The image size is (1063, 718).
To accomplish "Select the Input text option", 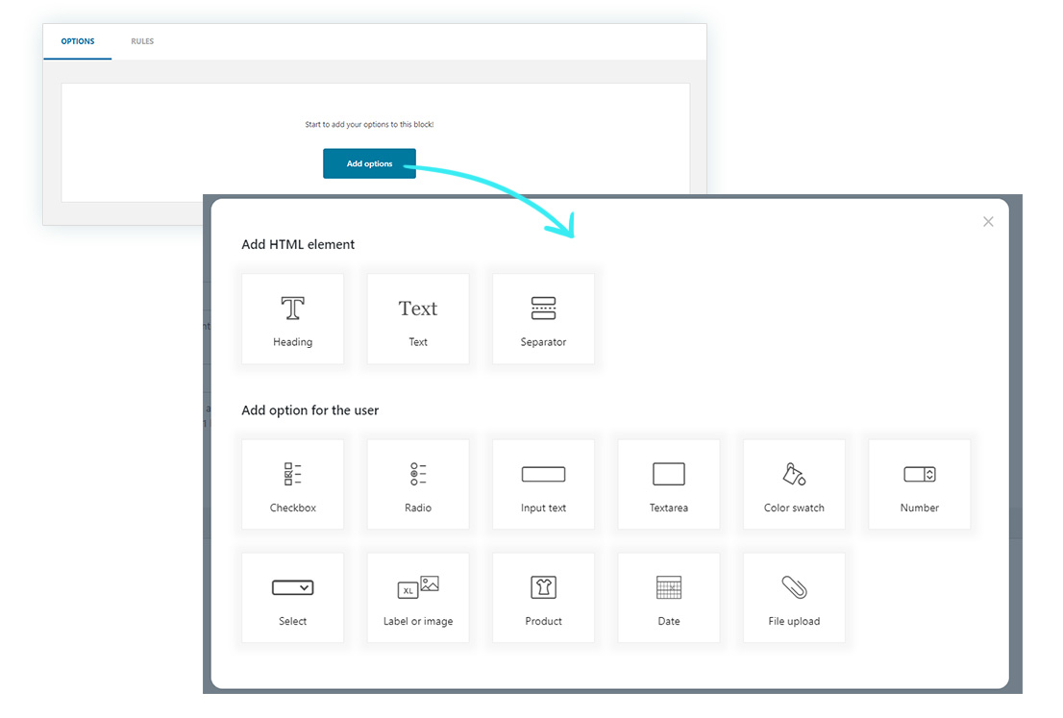I will [543, 483].
